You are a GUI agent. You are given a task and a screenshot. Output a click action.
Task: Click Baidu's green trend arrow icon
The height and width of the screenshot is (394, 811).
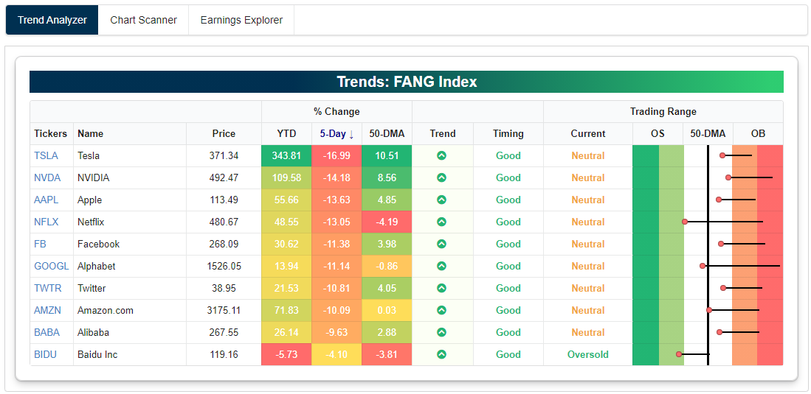pos(441,354)
